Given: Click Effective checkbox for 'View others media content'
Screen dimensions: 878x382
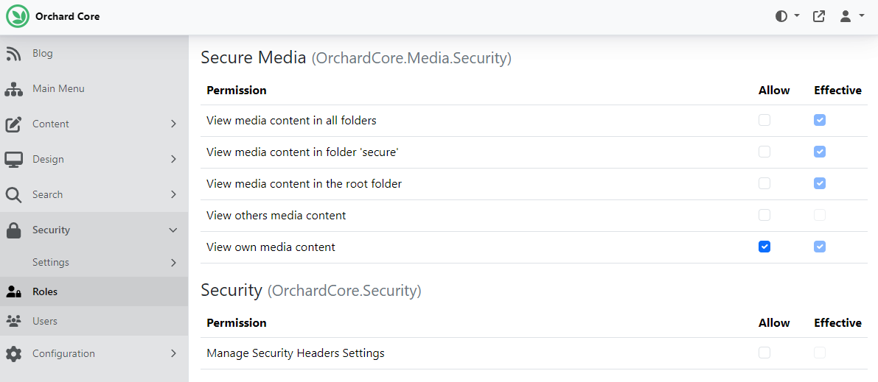Looking at the screenshot, I should 820,215.
